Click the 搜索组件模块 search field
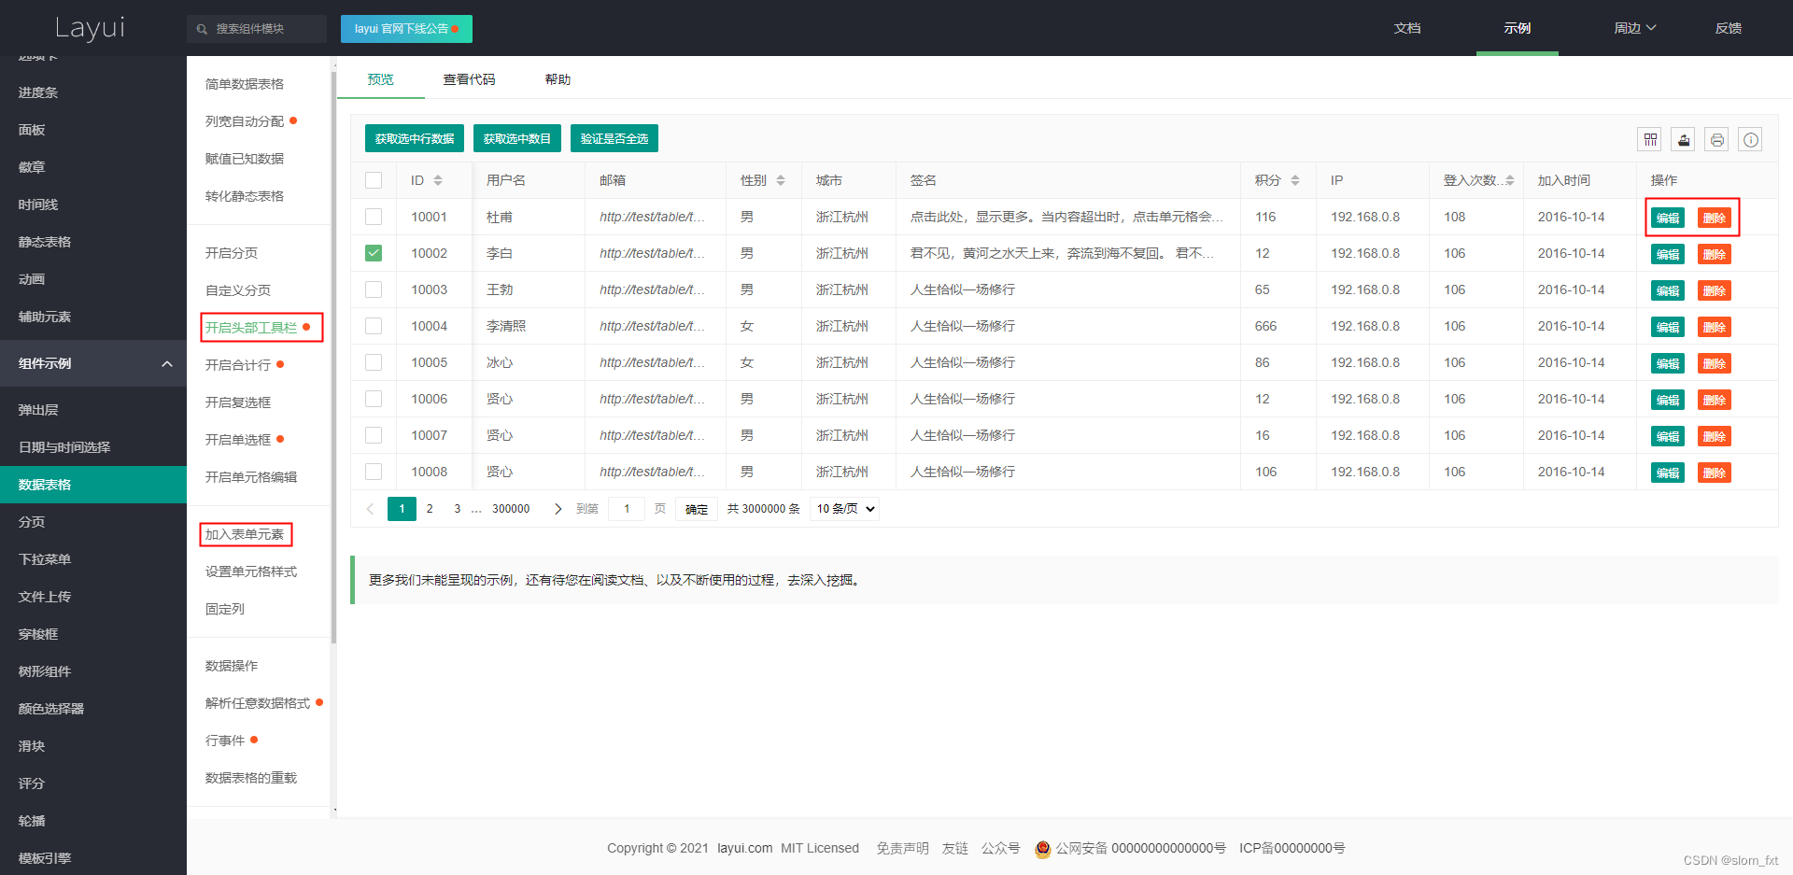Screen dimensions: 1793x875 pyautogui.click(x=257, y=29)
